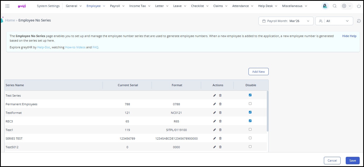364x167 pixels.
Task: Open the Attendance menu
Action: click(x=243, y=6)
